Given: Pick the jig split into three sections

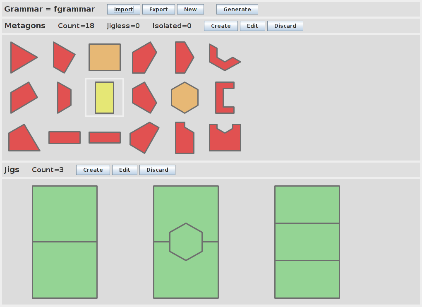Looking at the screenshot, I should click(x=307, y=242).
